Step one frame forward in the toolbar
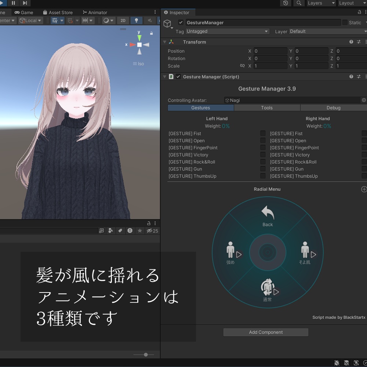Image resolution: width=367 pixels, height=367 pixels. click(25, 3)
